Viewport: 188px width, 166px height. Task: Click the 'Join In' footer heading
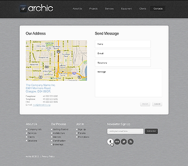click(x=80, y=124)
